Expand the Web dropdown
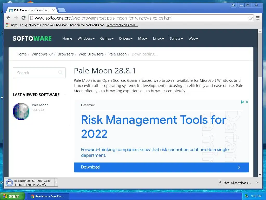Image resolution: width=266 pixels, height=200 pixels. [193, 39]
